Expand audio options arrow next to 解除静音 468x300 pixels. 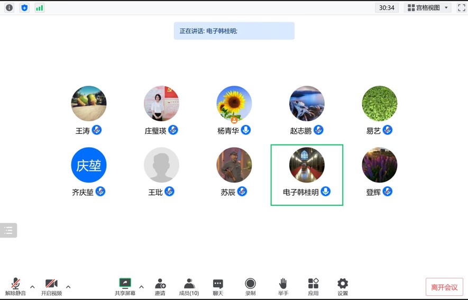(32, 287)
